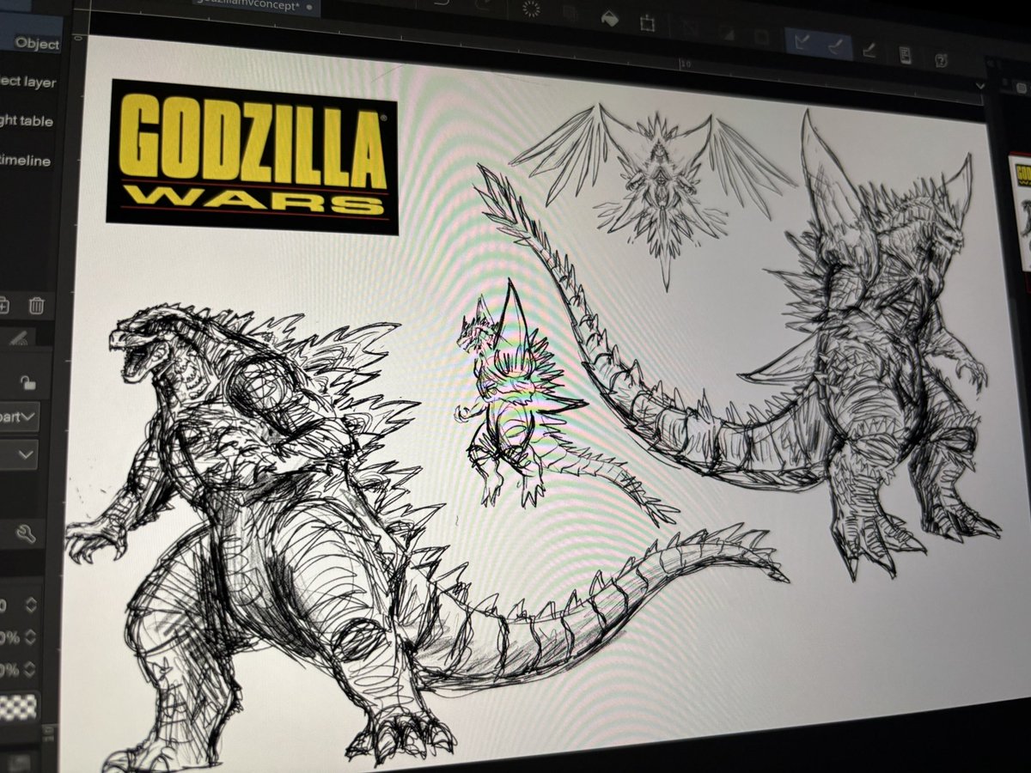The image size is (1031, 773).
Task: Choose the Edit timeline sub tool
Action: pyautogui.click(x=25, y=161)
